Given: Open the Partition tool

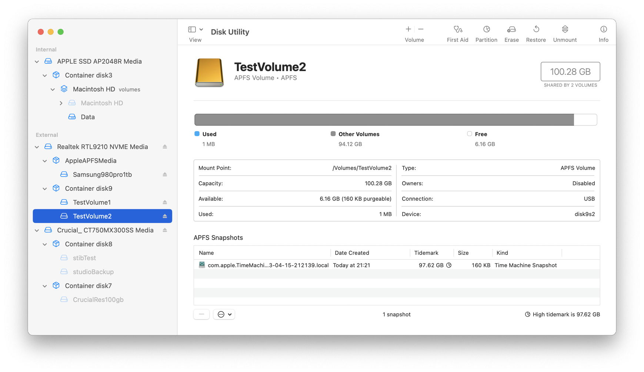Looking at the screenshot, I should click(x=486, y=33).
